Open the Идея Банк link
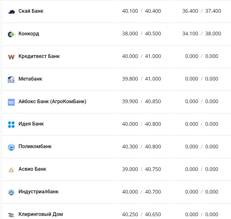The width and height of the screenshot is (231, 219). 31,124
